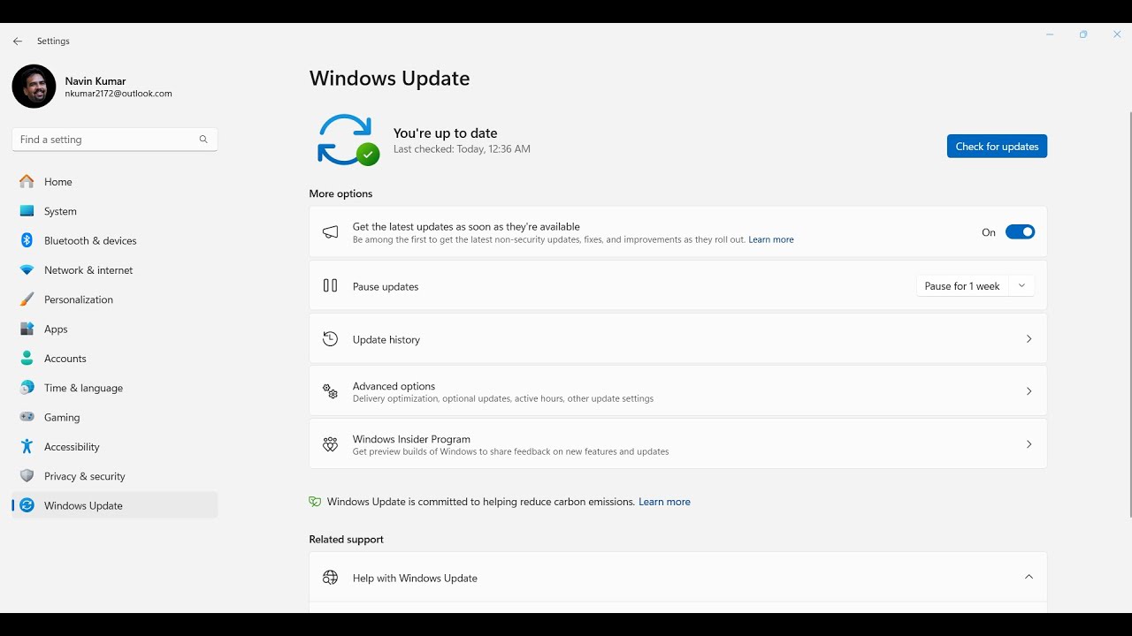Open the Accessibility label in sidebar
Screen dimensions: 1132x636
tap(72, 447)
